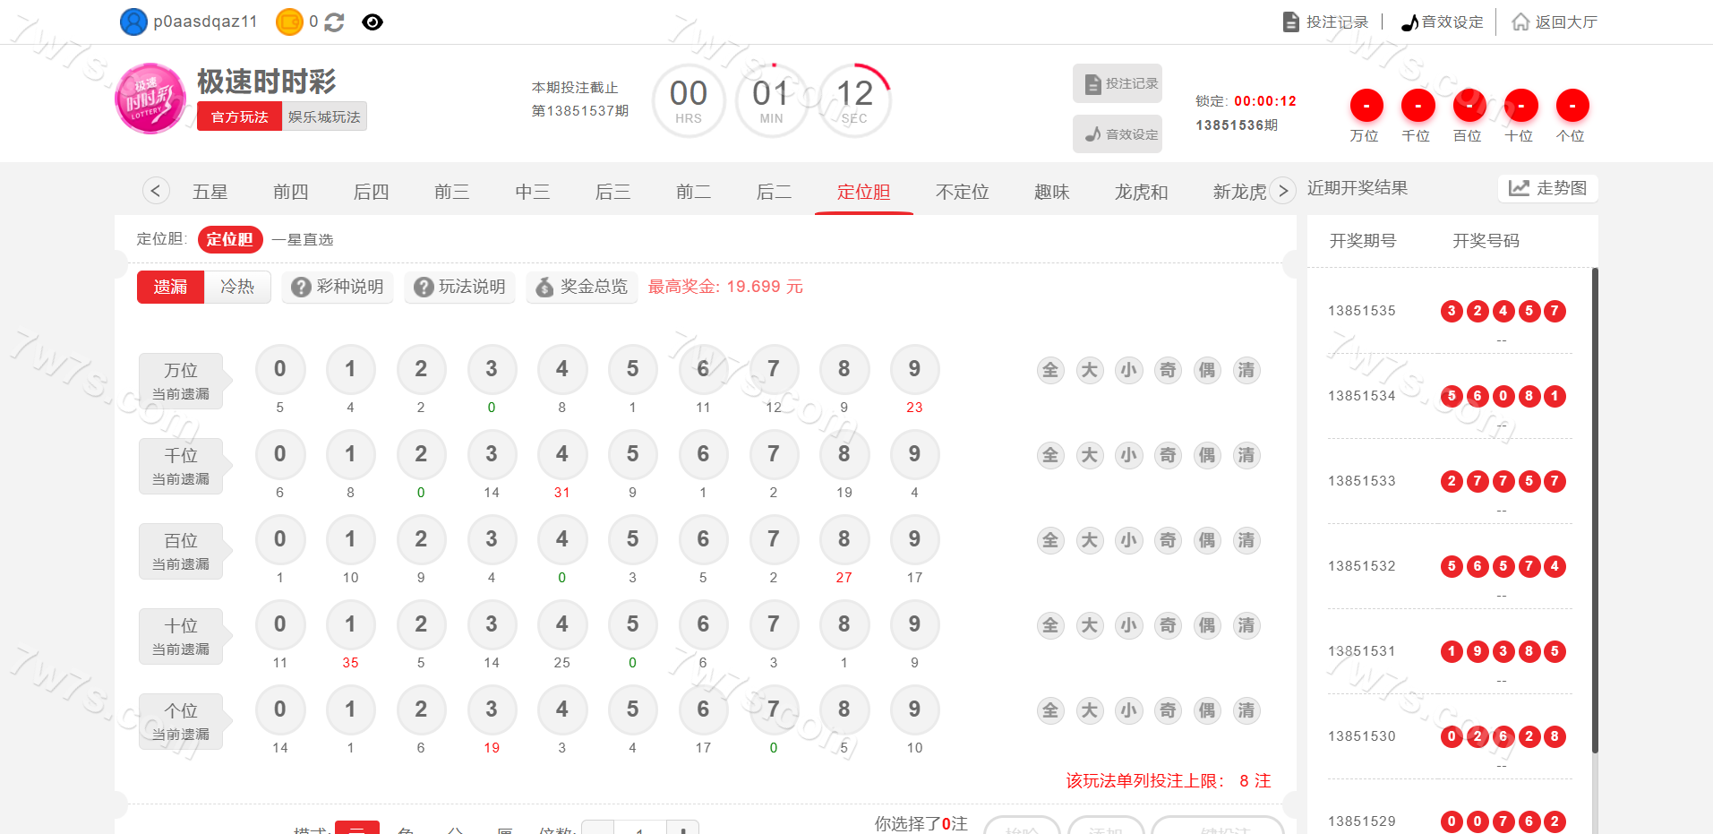The height and width of the screenshot is (834, 1713).
Task: Open 奖金总览 money bag button
Action: (x=582, y=287)
